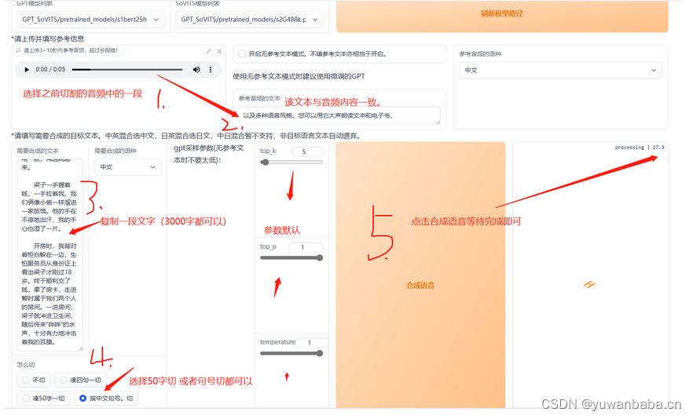
Task: Click the pencil edit icon on audio upload
Action: pos(209,51)
